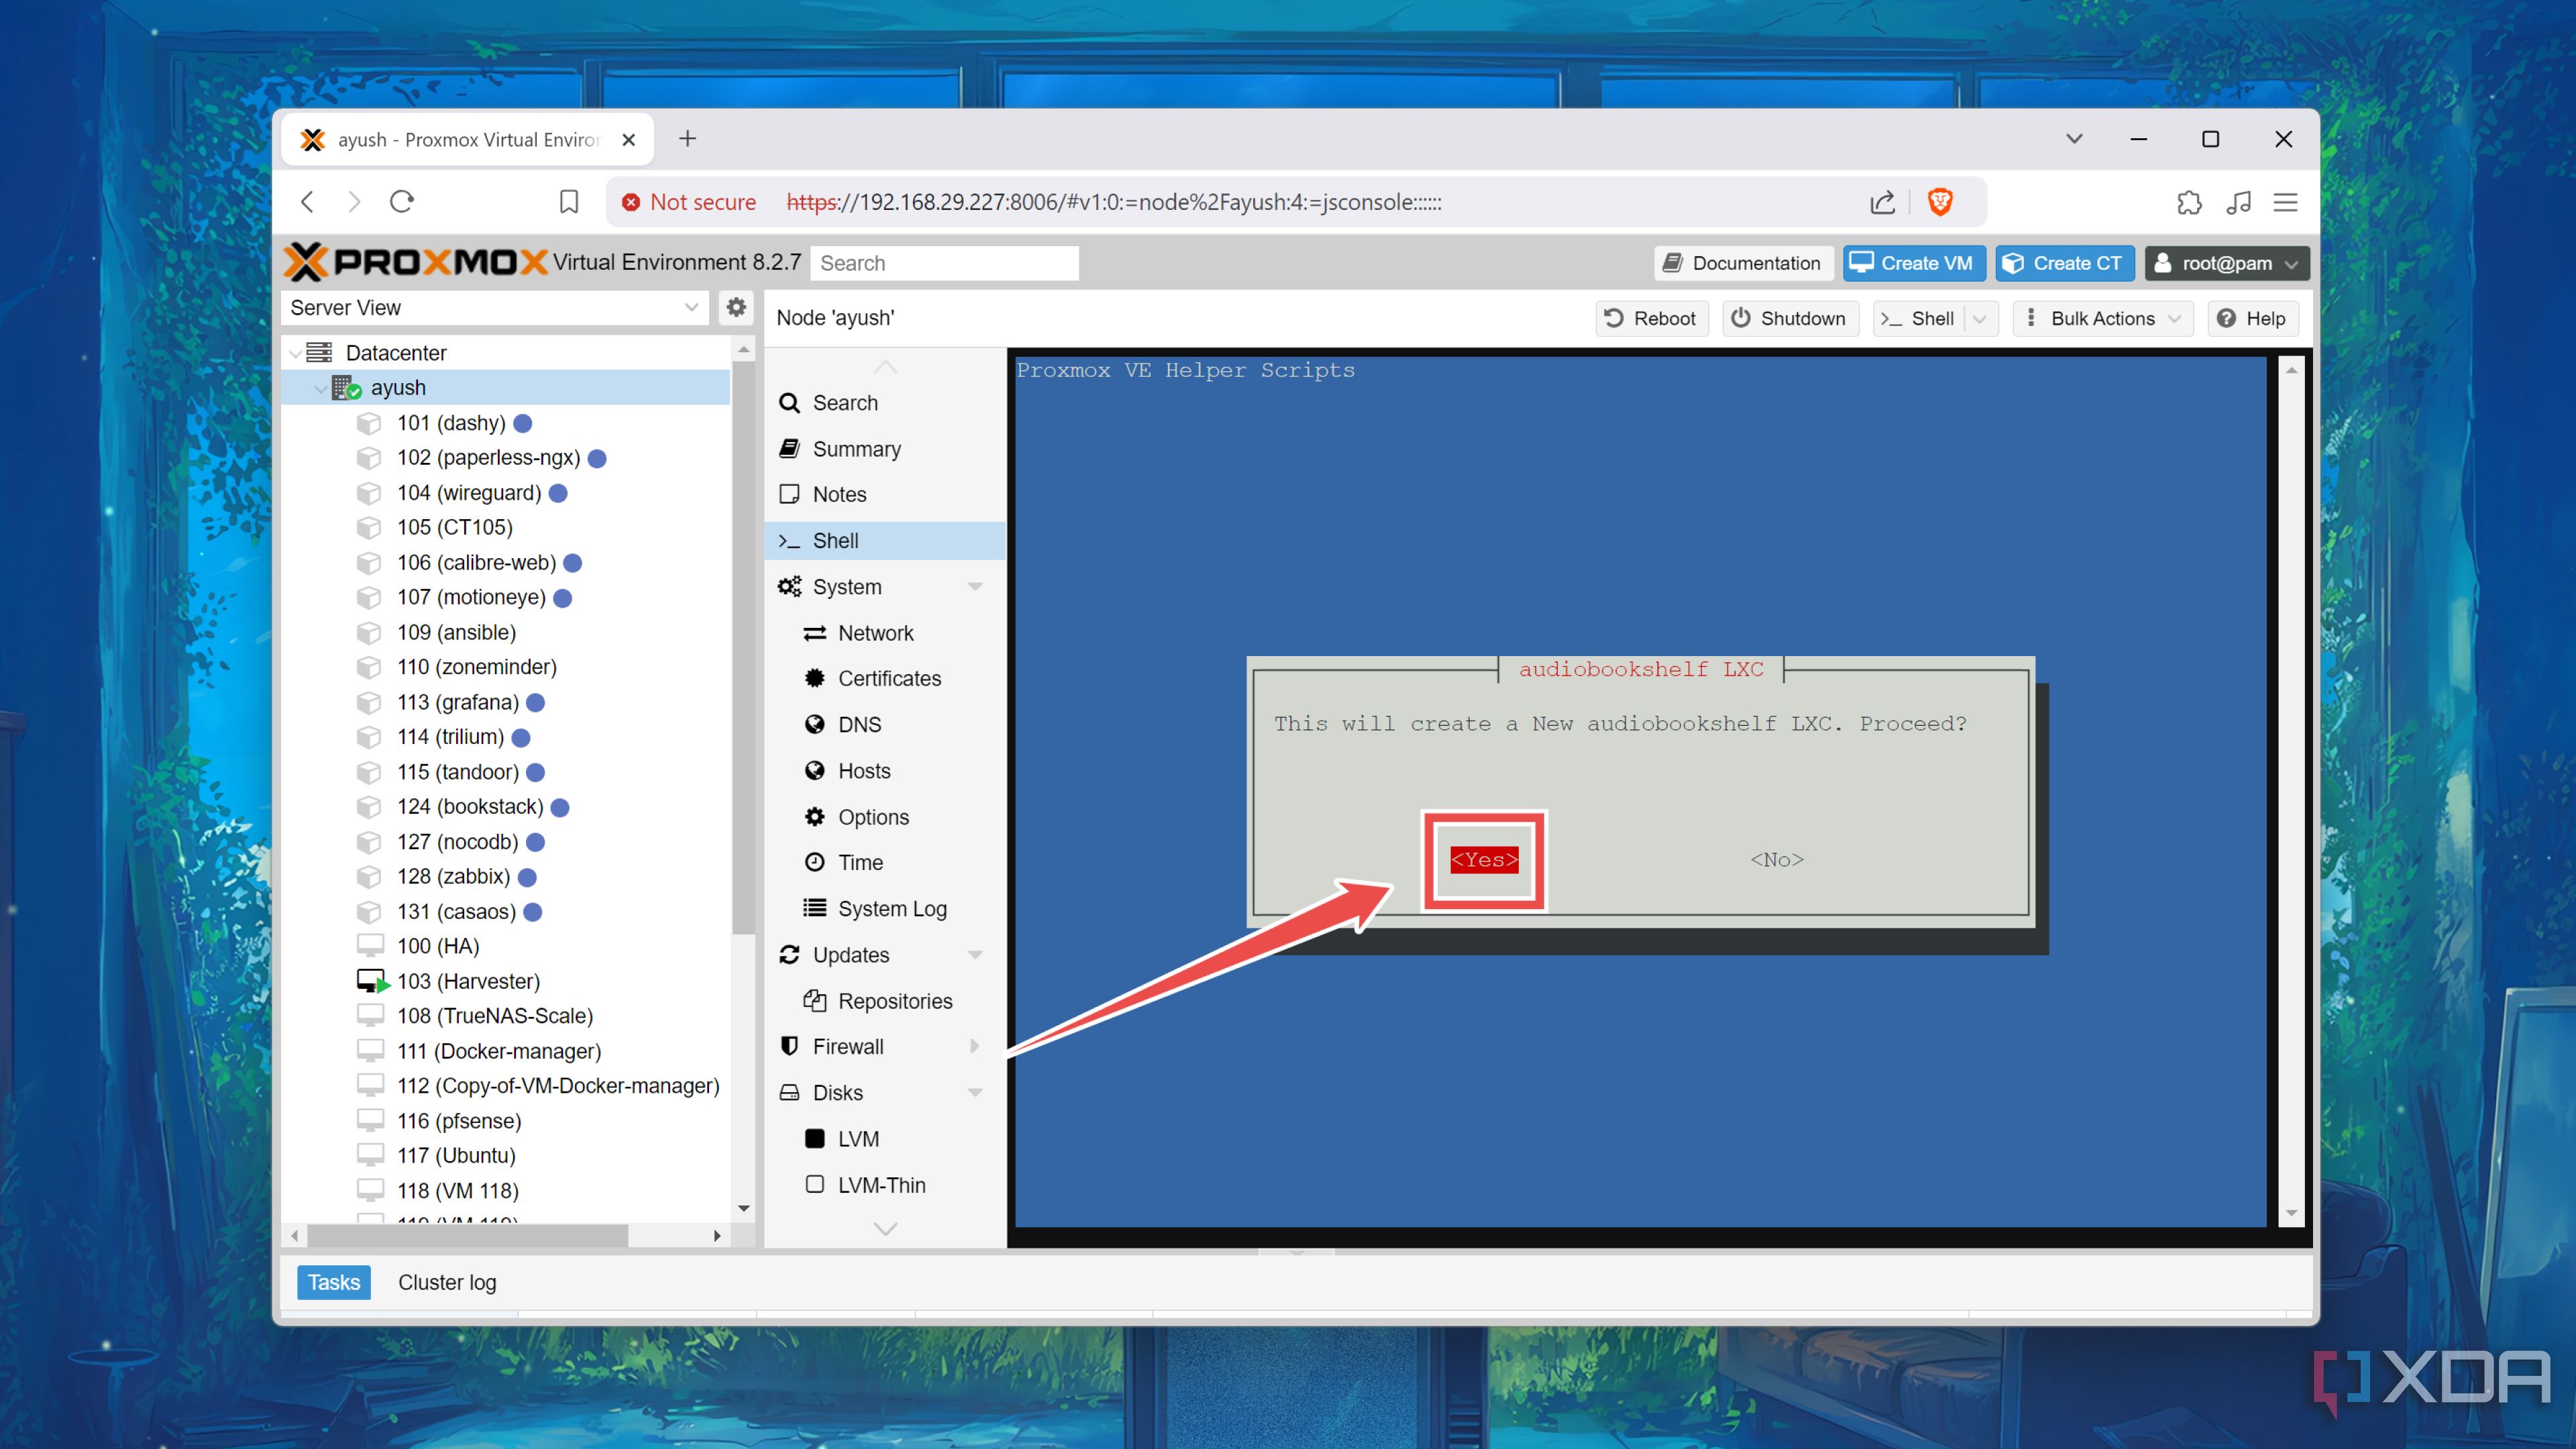This screenshot has width=2576, height=1449.
Task: Select Yes in the audiobookshelf LXC dialog
Action: 1484,859
